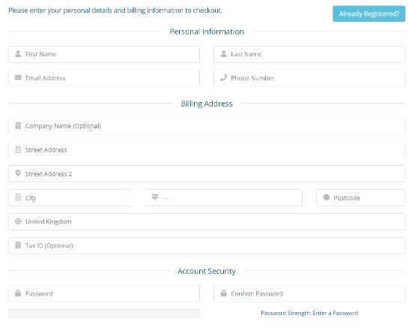This screenshot has height=330, width=418.
Task: Click the map pin icon by Street Address 2
Action: pyautogui.click(x=18, y=173)
